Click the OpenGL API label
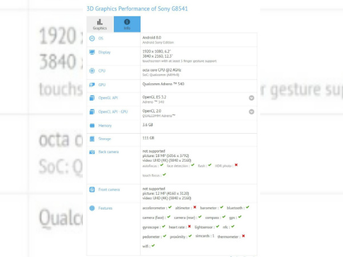 pos(108,98)
